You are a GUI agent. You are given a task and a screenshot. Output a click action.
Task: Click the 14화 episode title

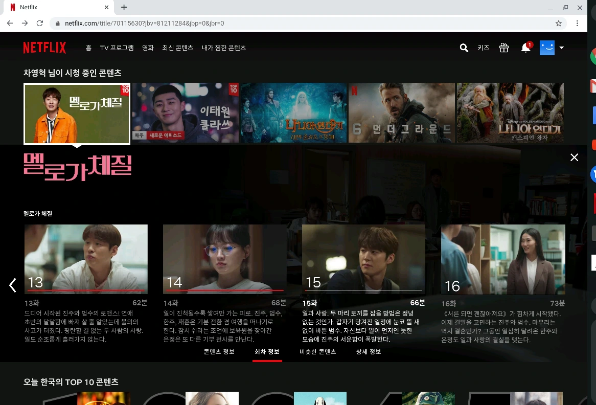(x=171, y=303)
